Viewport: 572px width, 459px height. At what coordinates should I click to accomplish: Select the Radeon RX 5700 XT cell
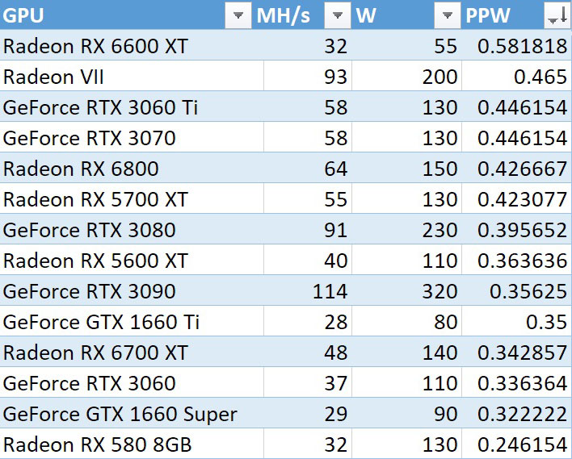[132, 198]
